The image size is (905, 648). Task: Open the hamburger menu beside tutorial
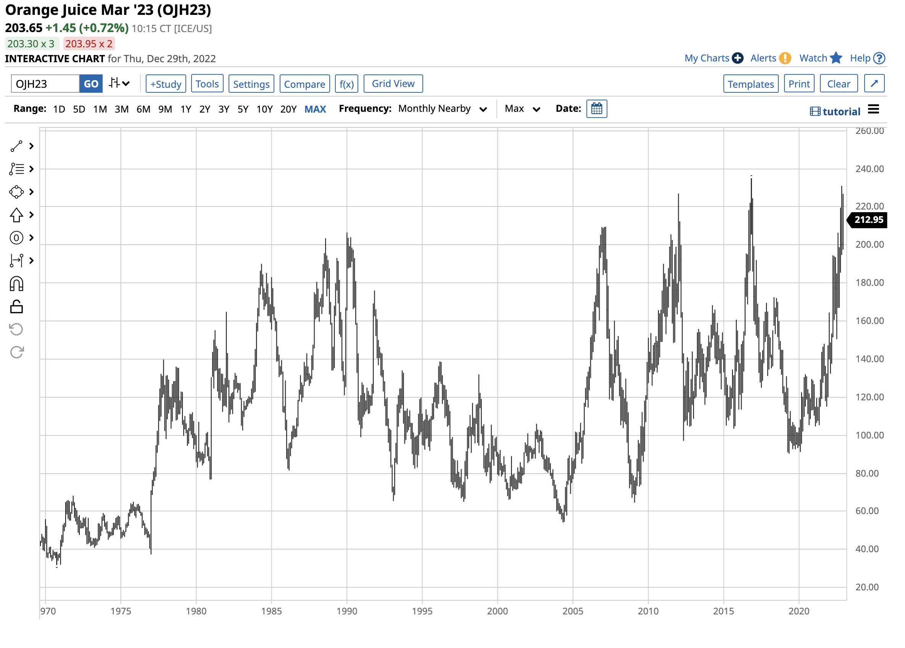click(x=874, y=109)
